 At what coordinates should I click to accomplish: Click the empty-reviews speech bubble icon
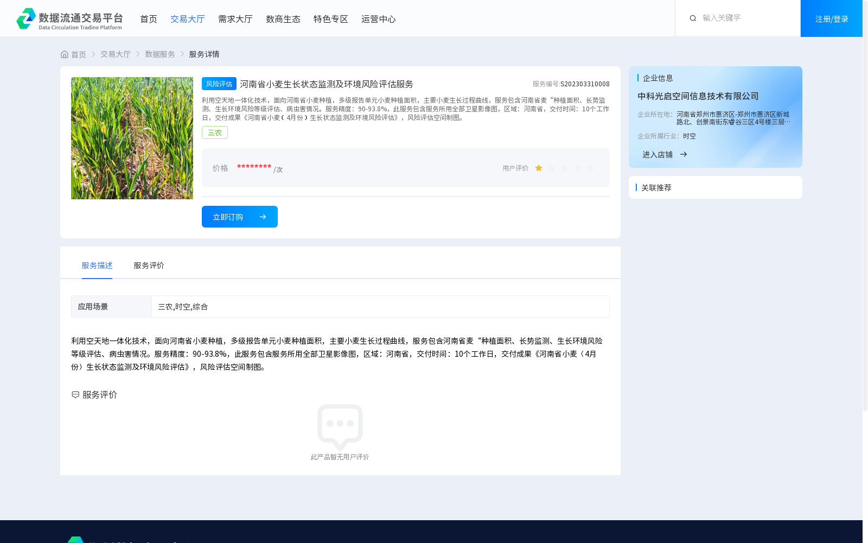pyautogui.click(x=340, y=427)
